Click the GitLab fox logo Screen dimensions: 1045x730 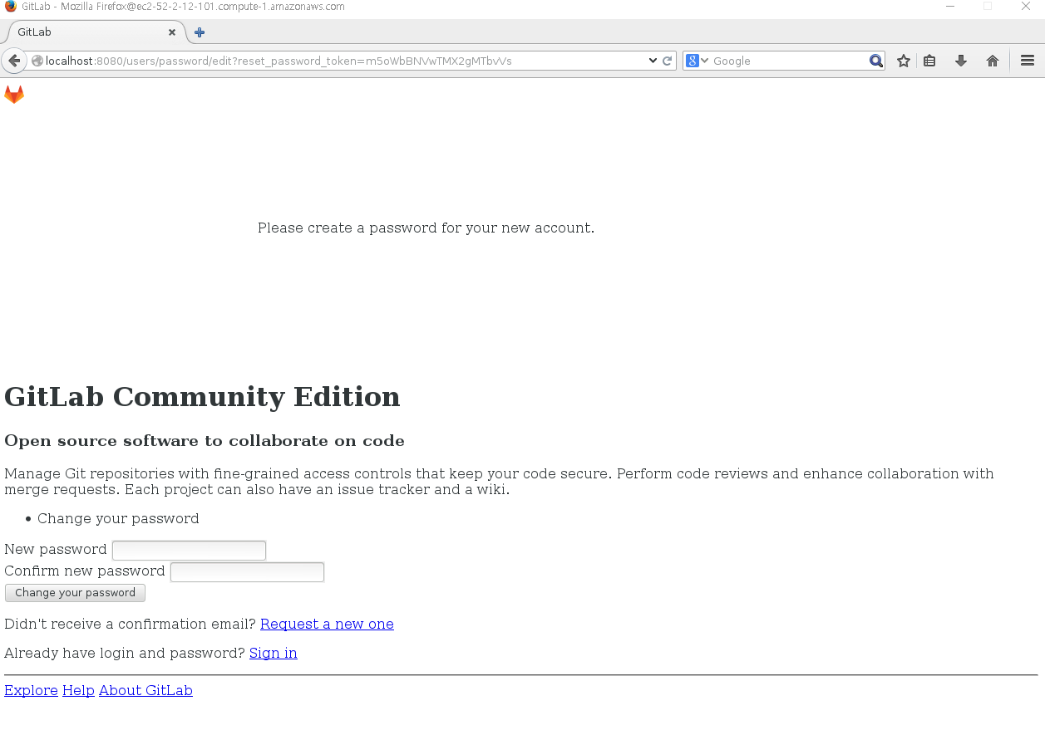point(14,95)
